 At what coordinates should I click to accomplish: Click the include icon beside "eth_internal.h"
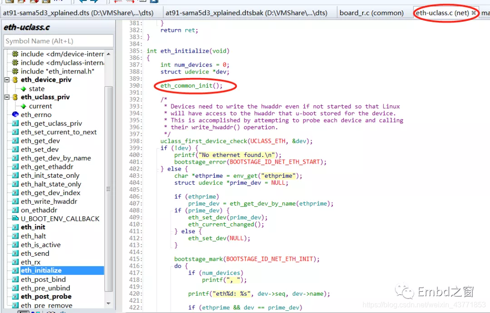coord(15,71)
